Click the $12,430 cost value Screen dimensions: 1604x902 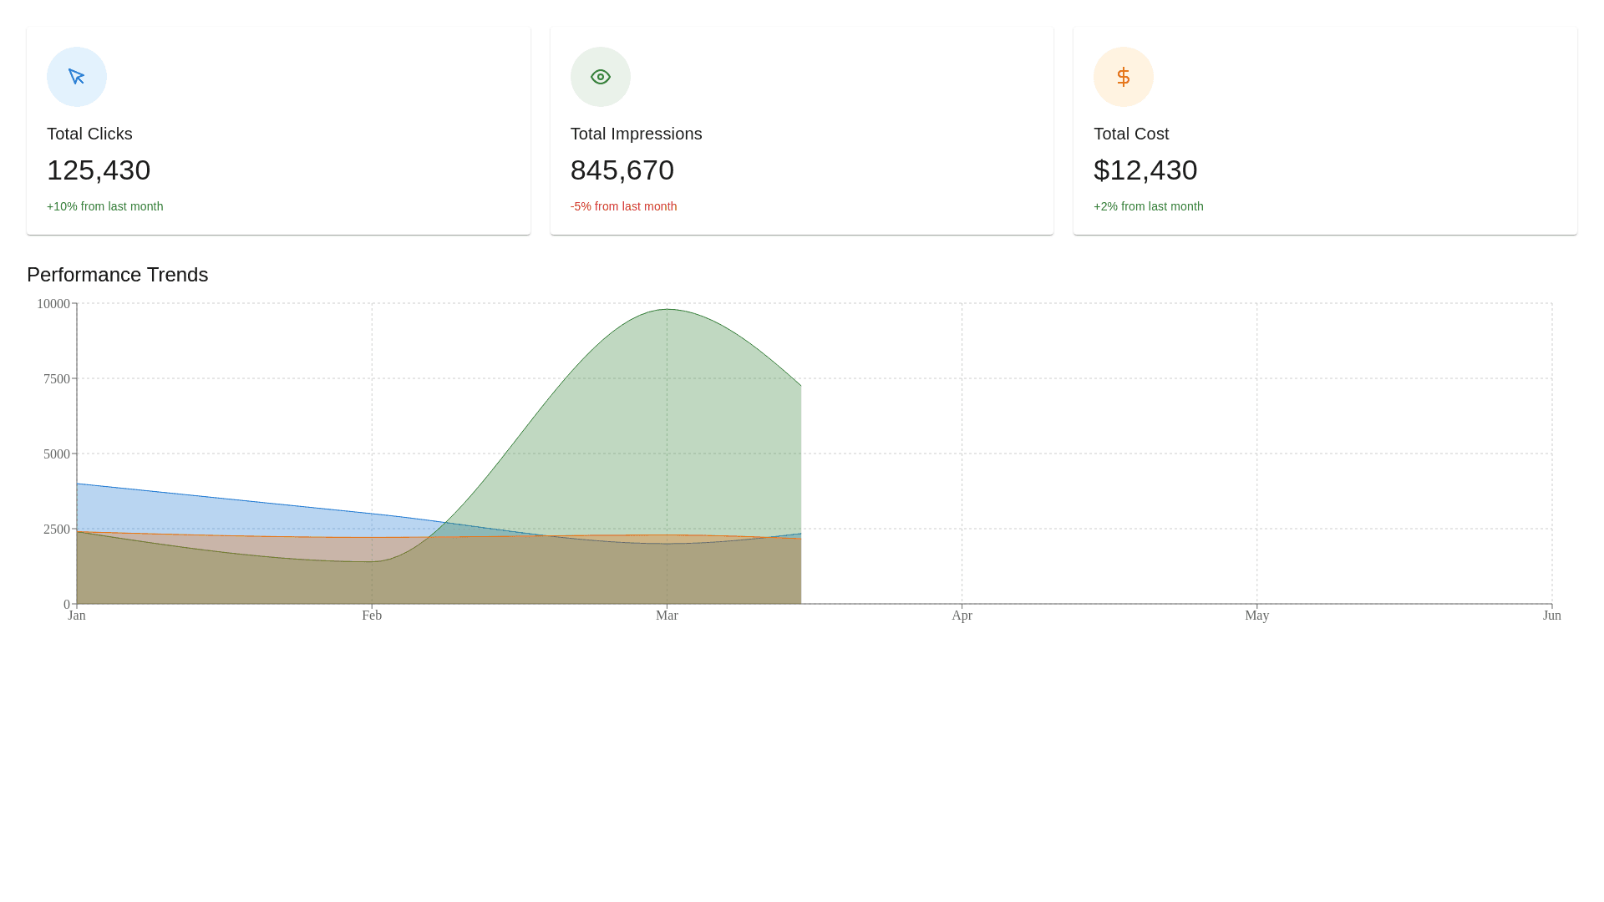pyautogui.click(x=1145, y=170)
